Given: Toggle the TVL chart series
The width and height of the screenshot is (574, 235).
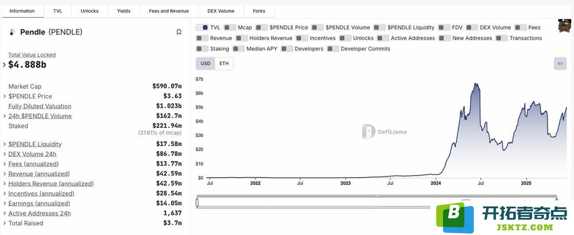Looking at the screenshot, I should 202,28.
